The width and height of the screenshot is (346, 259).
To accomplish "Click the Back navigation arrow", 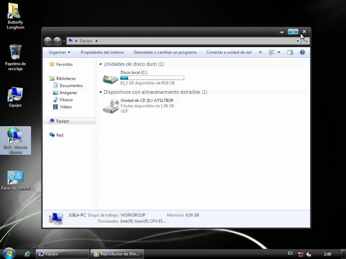I will (x=48, y=41).
